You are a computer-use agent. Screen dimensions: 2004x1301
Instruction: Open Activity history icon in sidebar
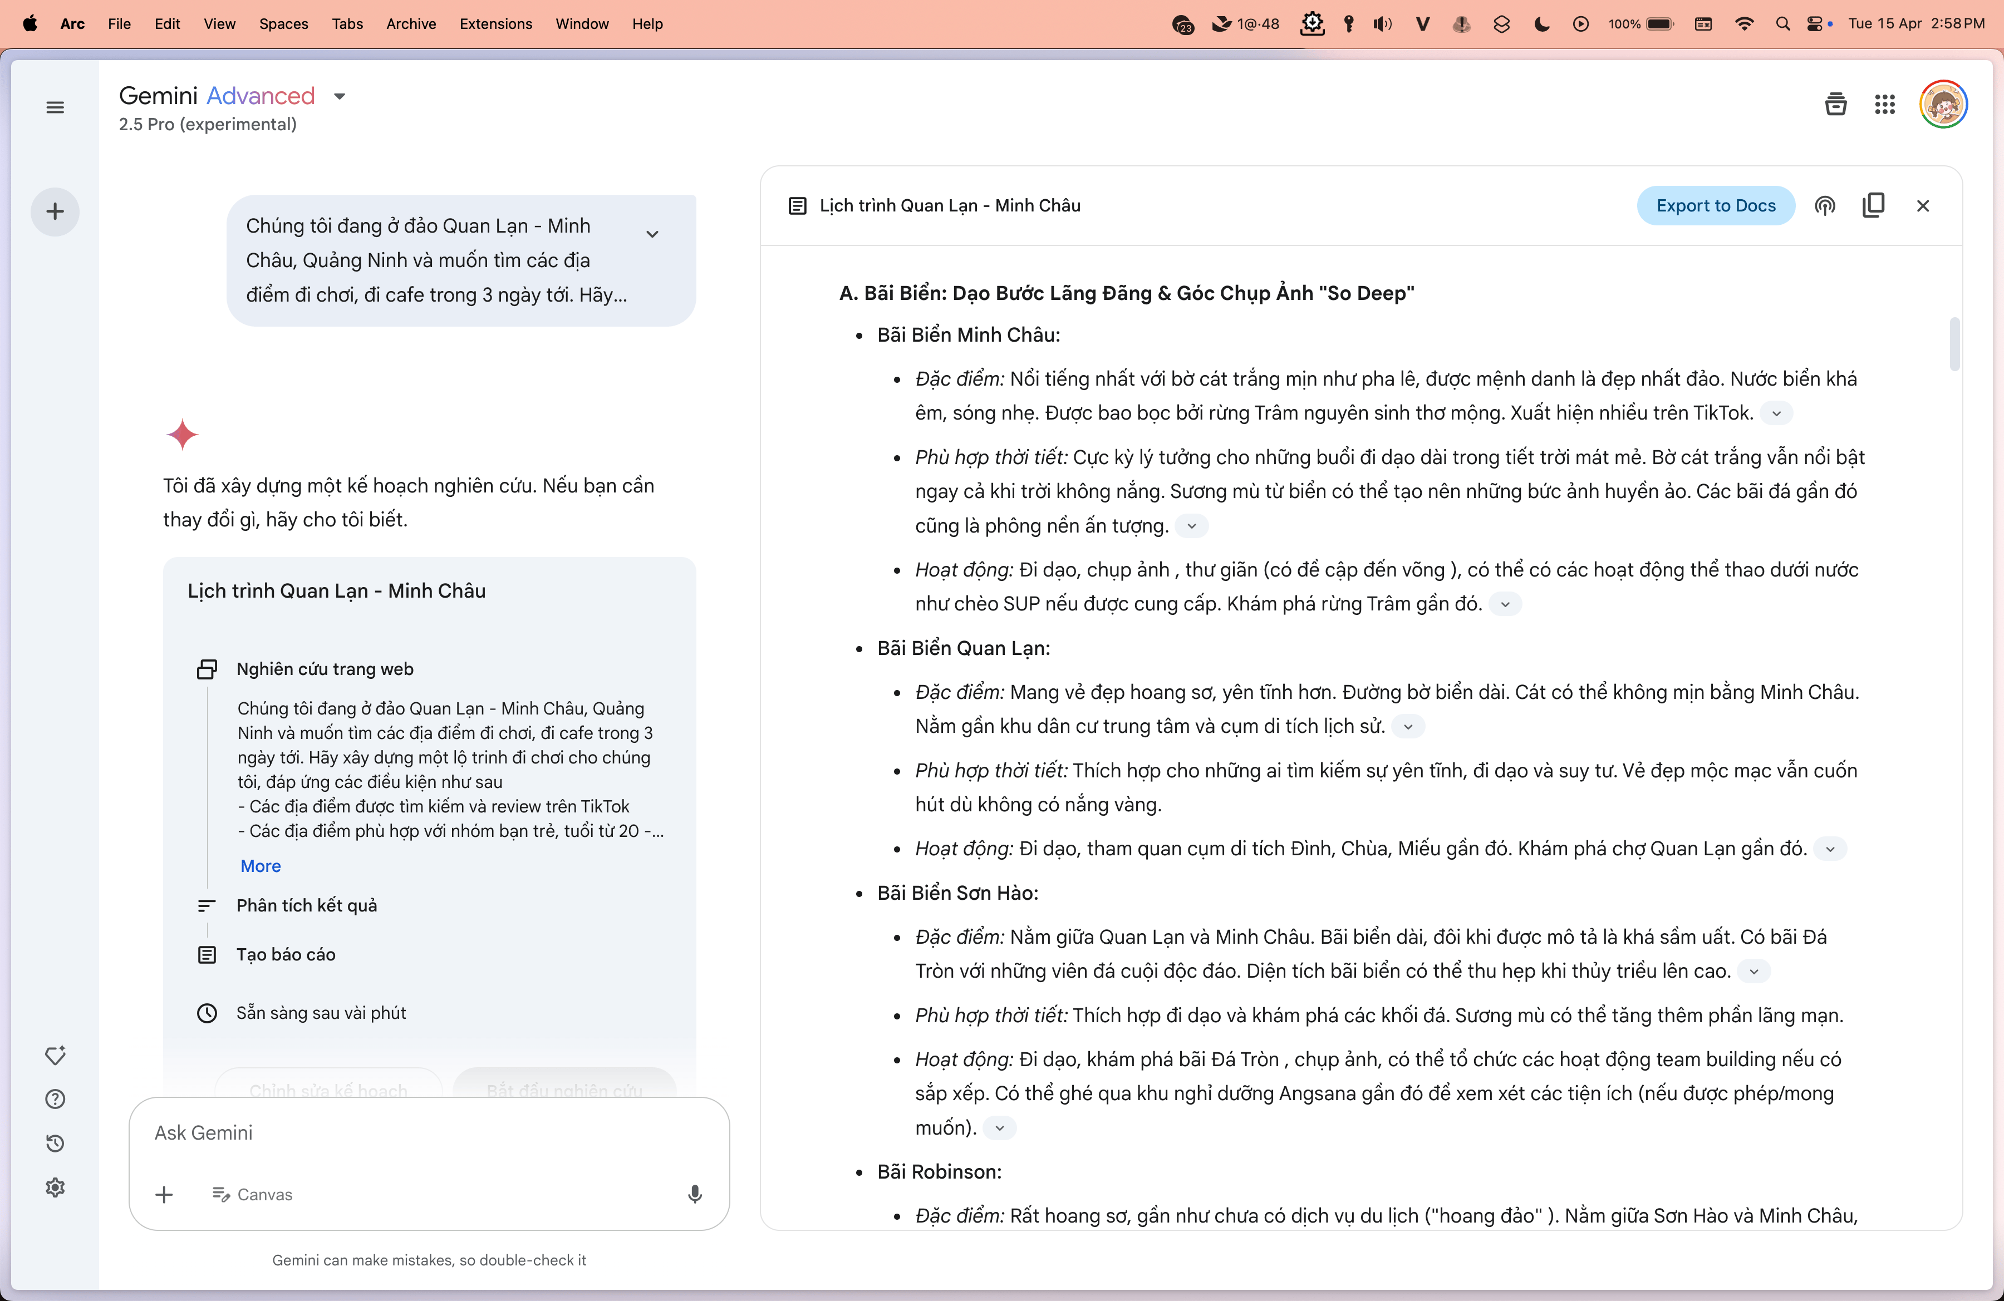tap(55, 1143)
